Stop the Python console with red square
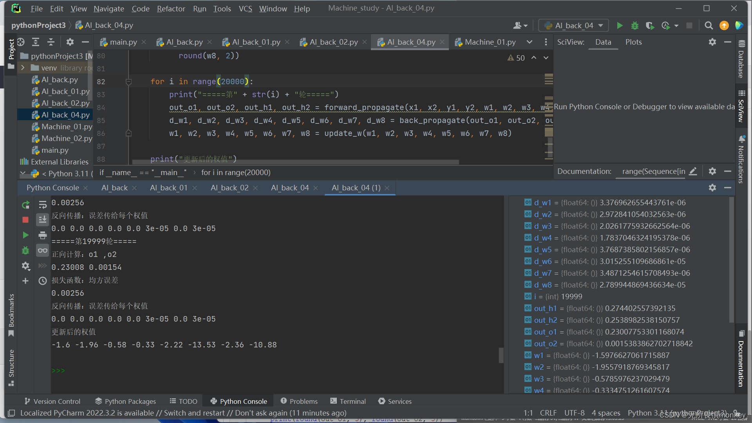 tap(25, 220)
